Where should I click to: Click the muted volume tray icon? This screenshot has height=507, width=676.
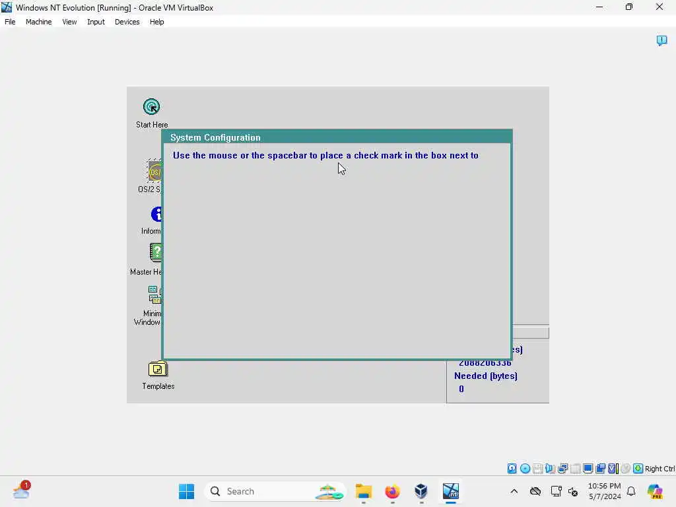[573, 491]
